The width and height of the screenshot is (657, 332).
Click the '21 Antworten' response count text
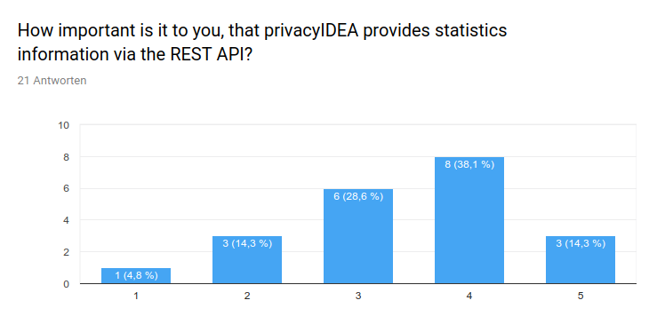pos(52,80)
